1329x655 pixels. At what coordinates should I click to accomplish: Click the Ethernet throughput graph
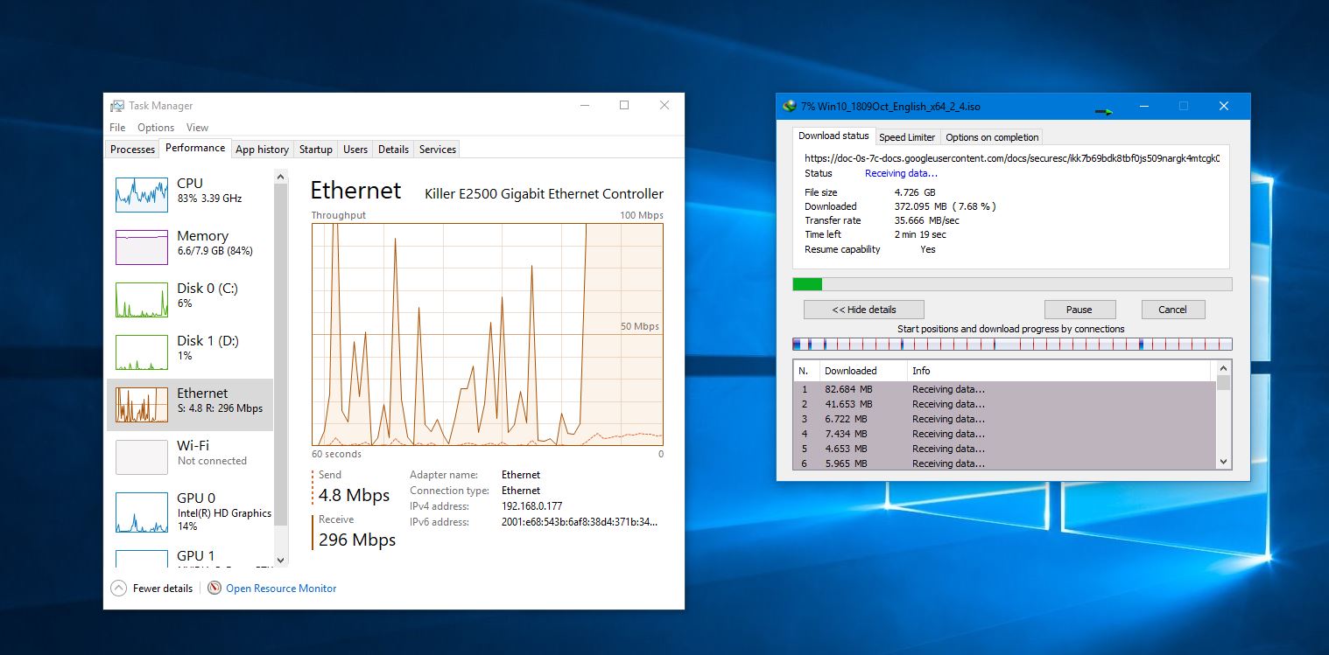click(488, 334)
